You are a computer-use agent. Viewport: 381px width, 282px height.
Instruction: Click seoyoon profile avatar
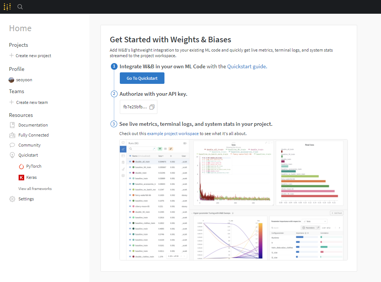[x=12, y=80]
